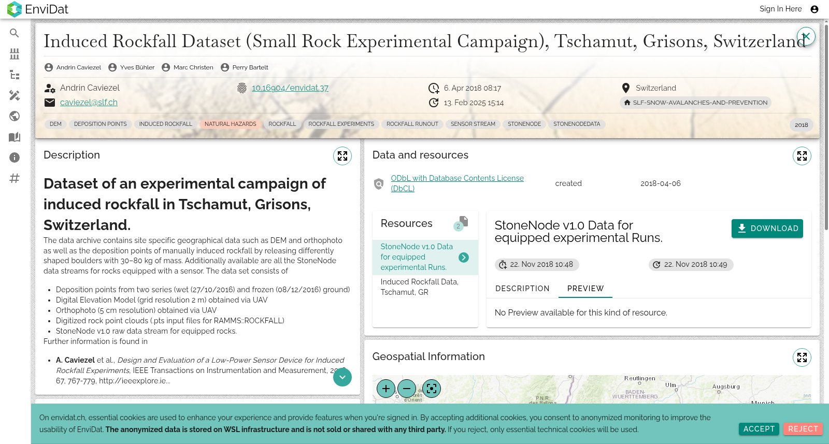This screenshot has height=444, width=829.
Task: Close the dataset detail view
Action: click(x=806, y=36)
